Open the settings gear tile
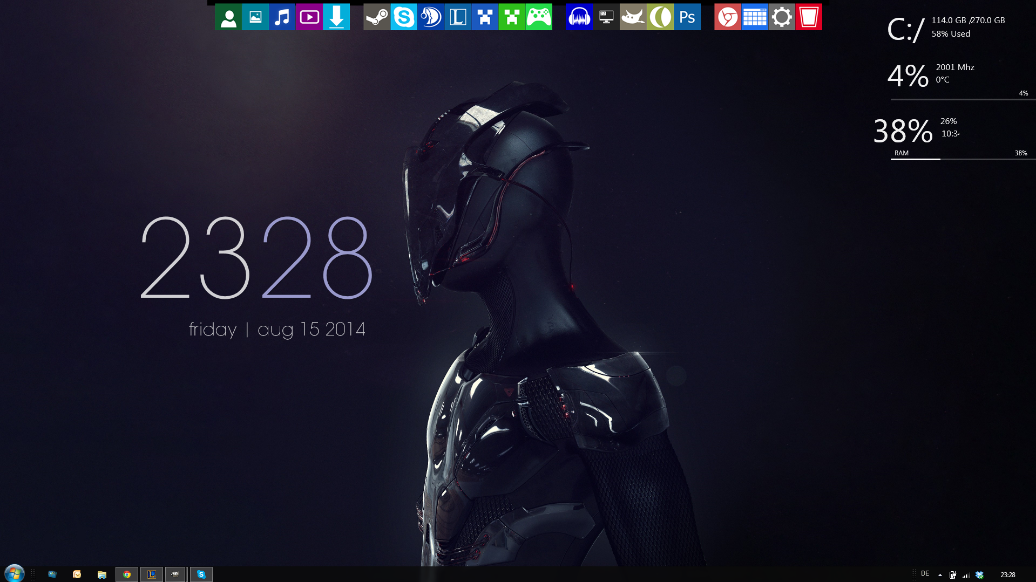This screenshot has width=1036, height=582. point(782,17)
